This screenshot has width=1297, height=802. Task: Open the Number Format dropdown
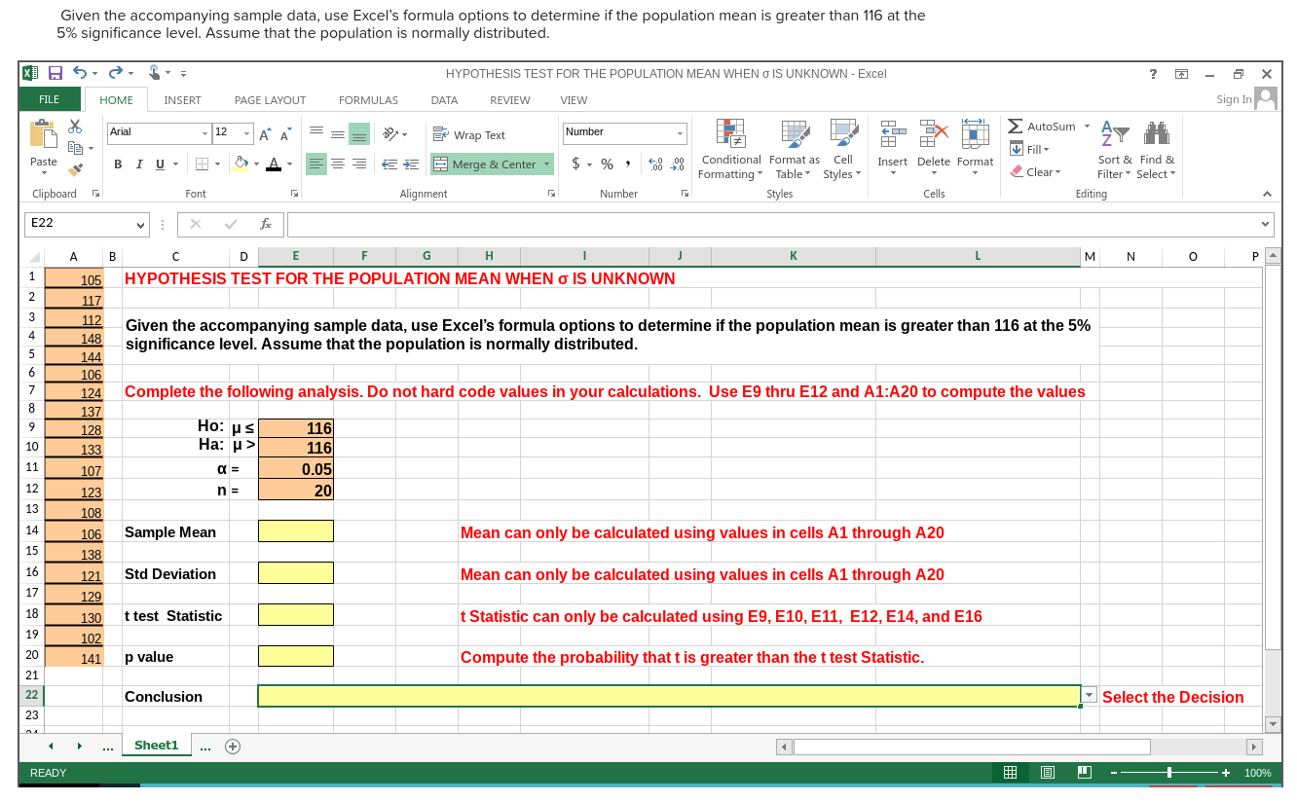tap(682, 133)
